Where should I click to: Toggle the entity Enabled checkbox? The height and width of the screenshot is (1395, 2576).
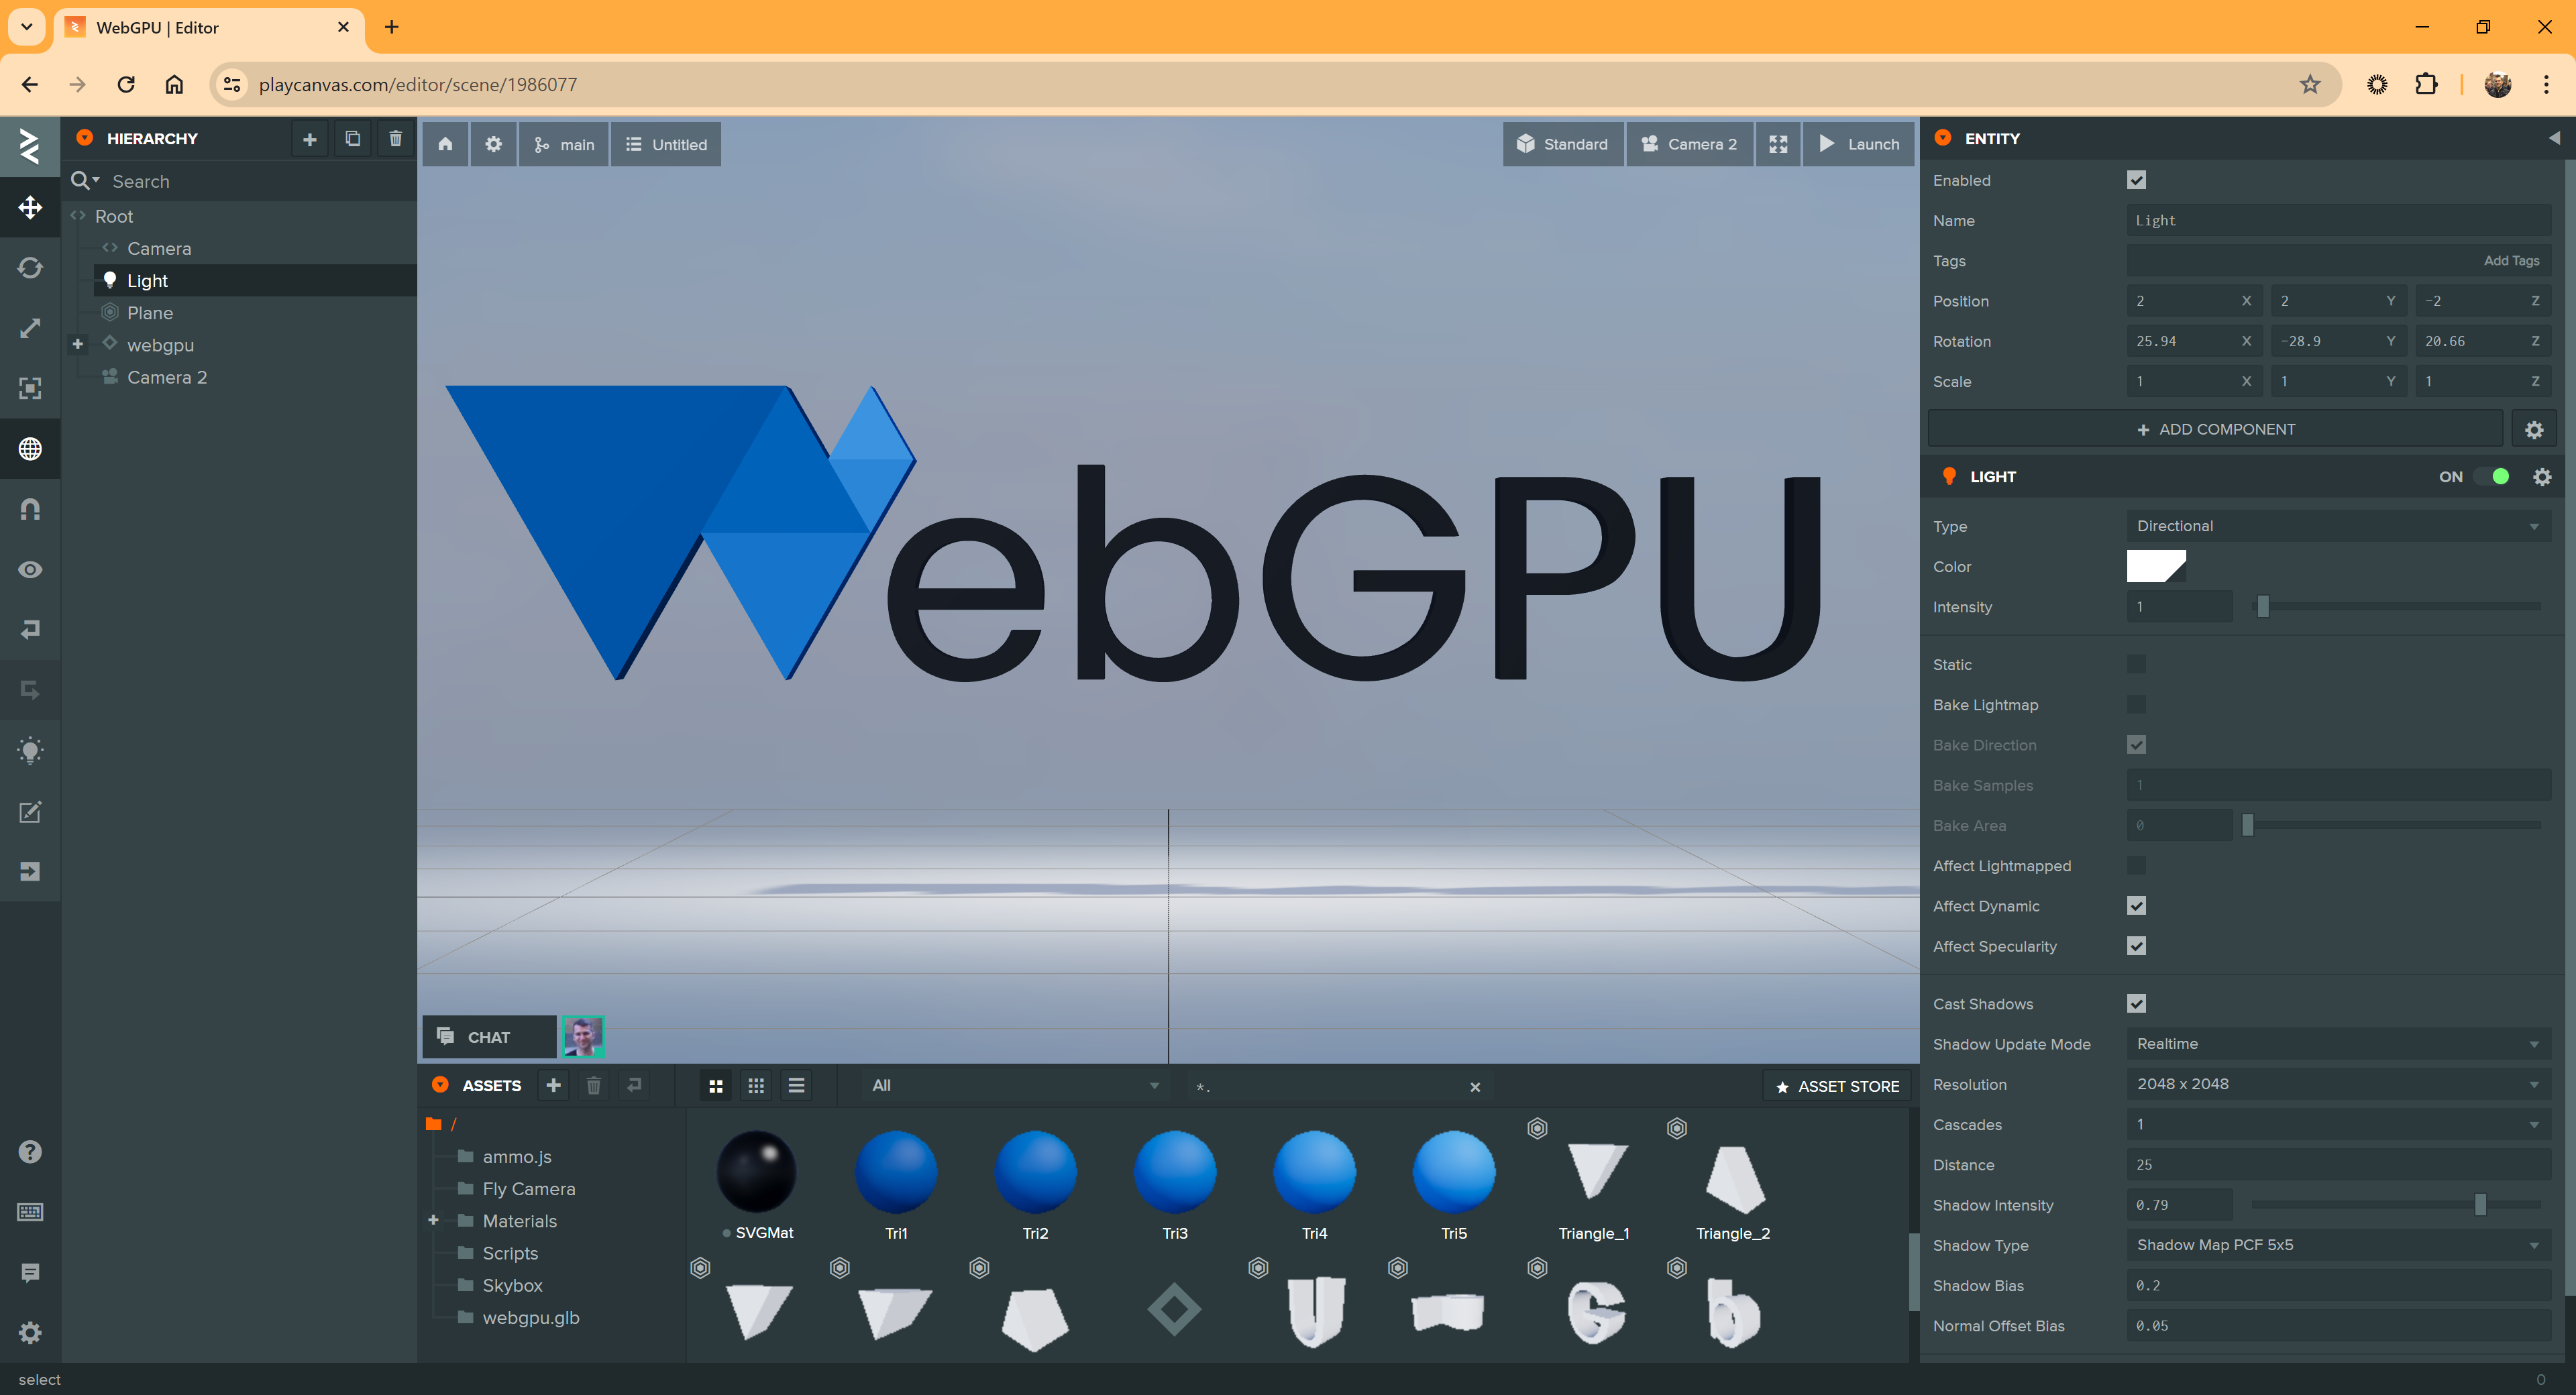pos(2136,180)
